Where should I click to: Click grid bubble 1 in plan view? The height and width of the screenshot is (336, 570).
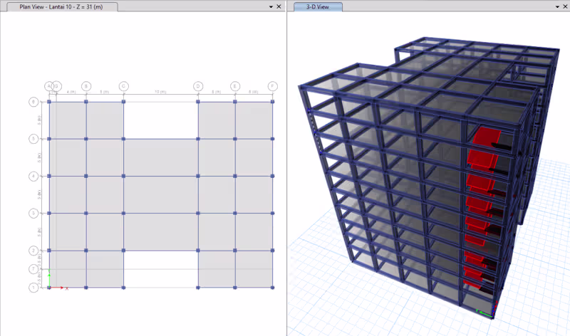coord(33,288)
